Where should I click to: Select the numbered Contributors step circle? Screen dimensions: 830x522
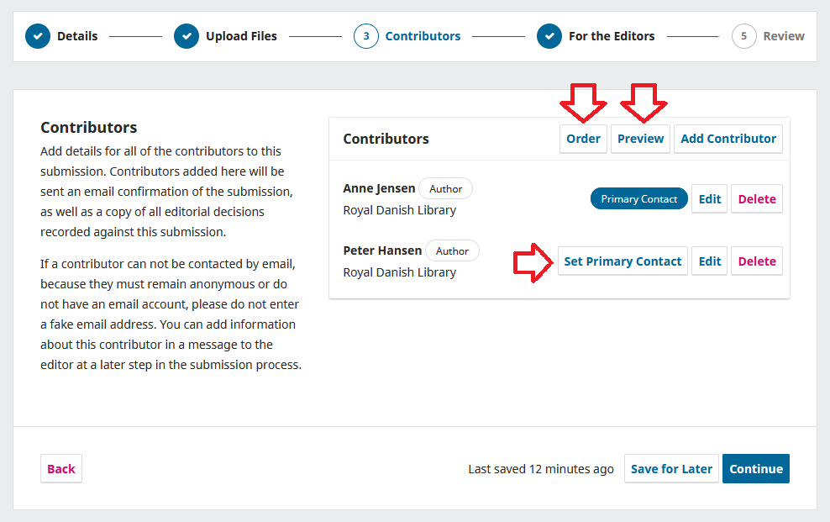coord(365,36)
